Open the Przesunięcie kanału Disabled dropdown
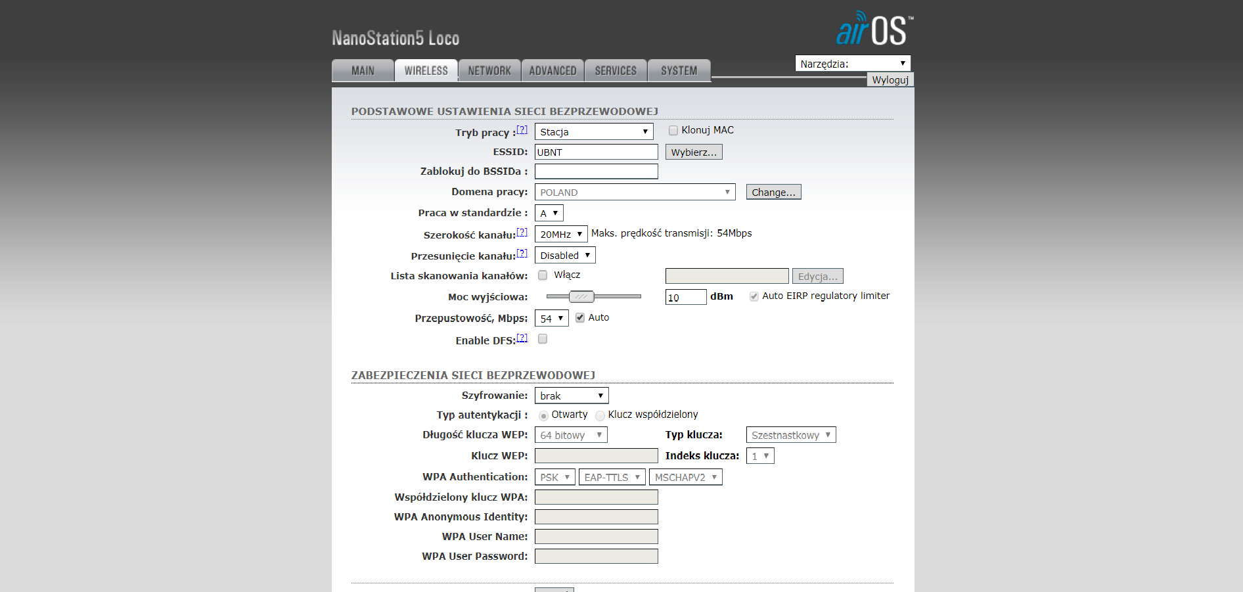Screen dimensions: 1243x592 coord(565,255)
